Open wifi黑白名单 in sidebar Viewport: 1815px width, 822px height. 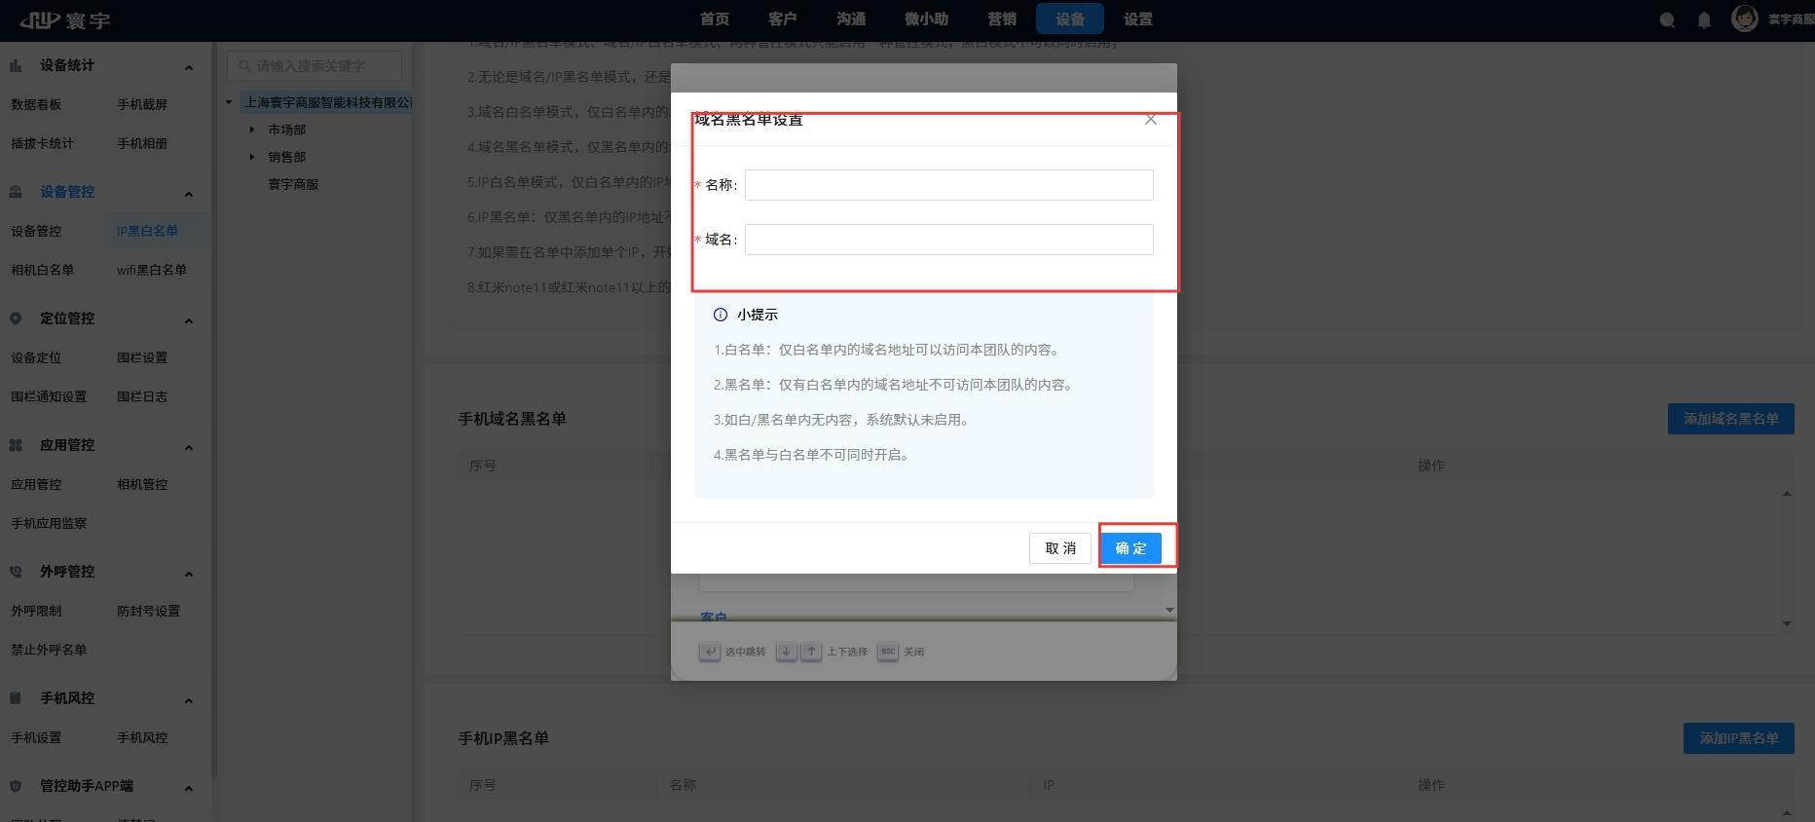click(x=152, y=270)
